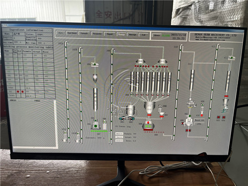Select bucket elevator 101A column
The width and height of the screenshot is (248, 186).
tap(67, 92)
